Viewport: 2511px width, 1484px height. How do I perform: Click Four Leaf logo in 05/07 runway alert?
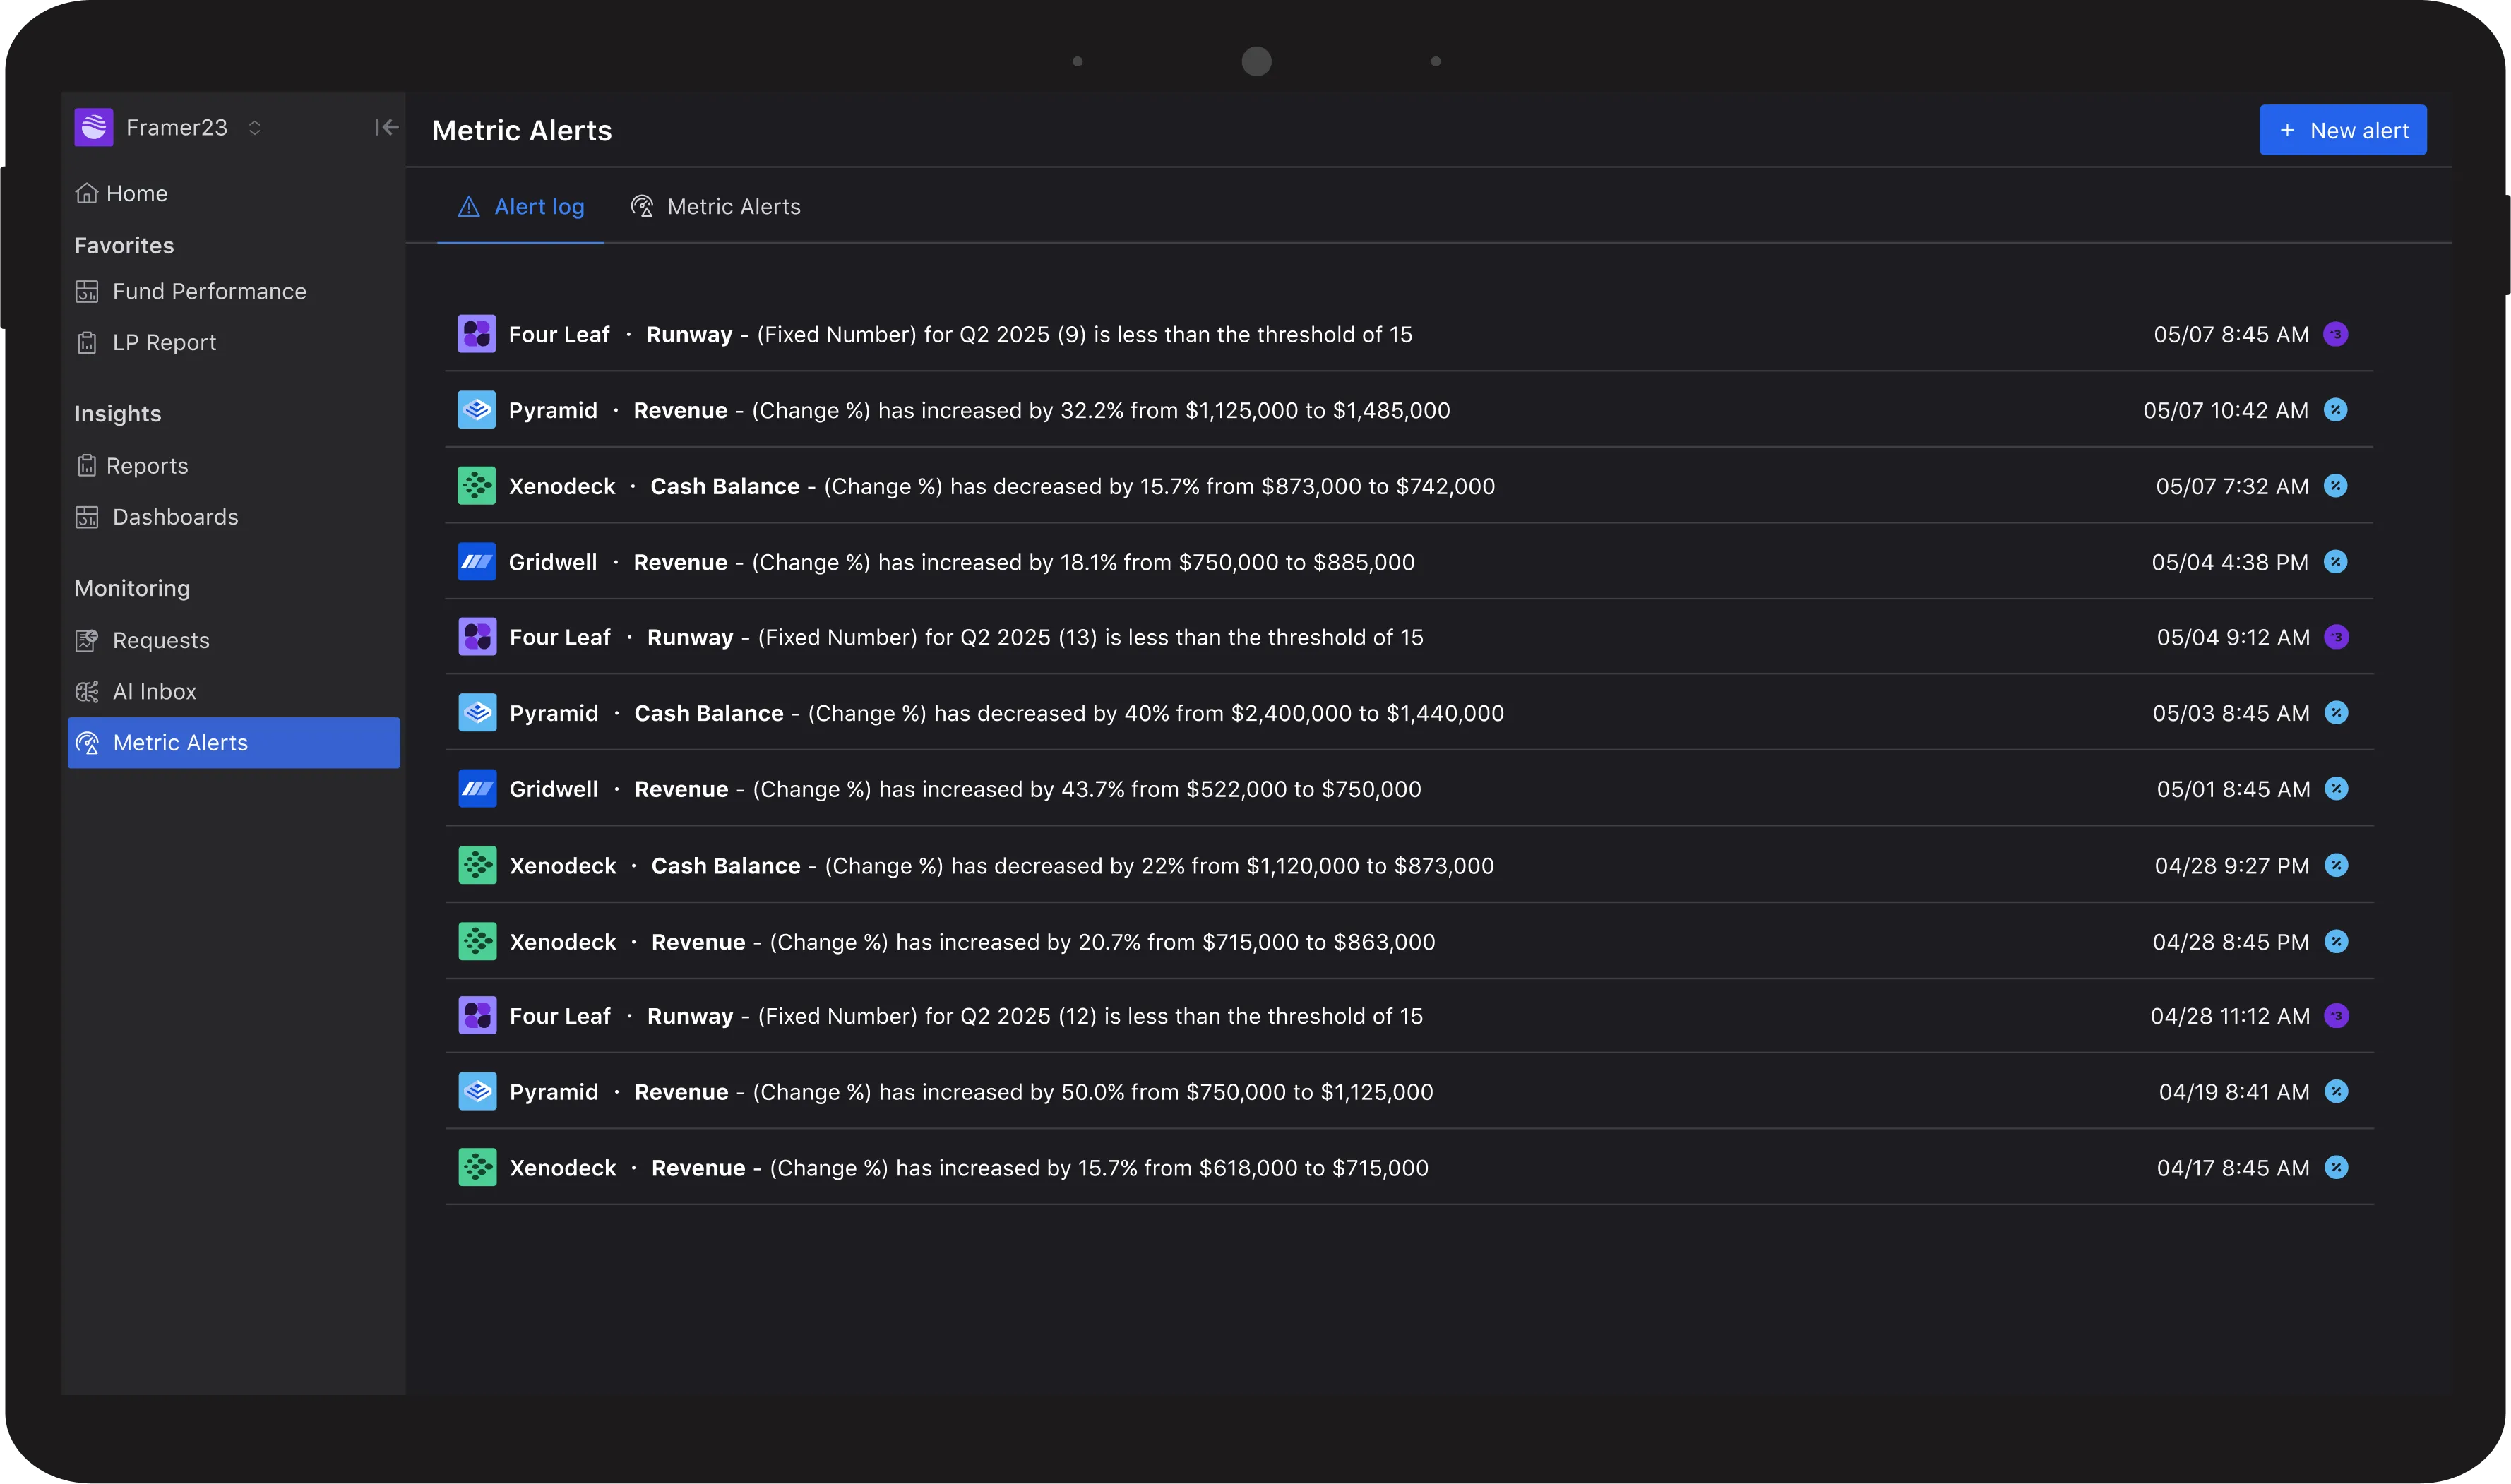[x=476, y=334]
